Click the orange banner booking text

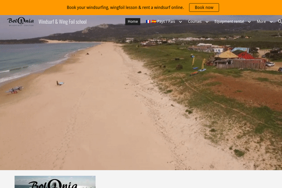pyautogui.click(x=125, y=8)
